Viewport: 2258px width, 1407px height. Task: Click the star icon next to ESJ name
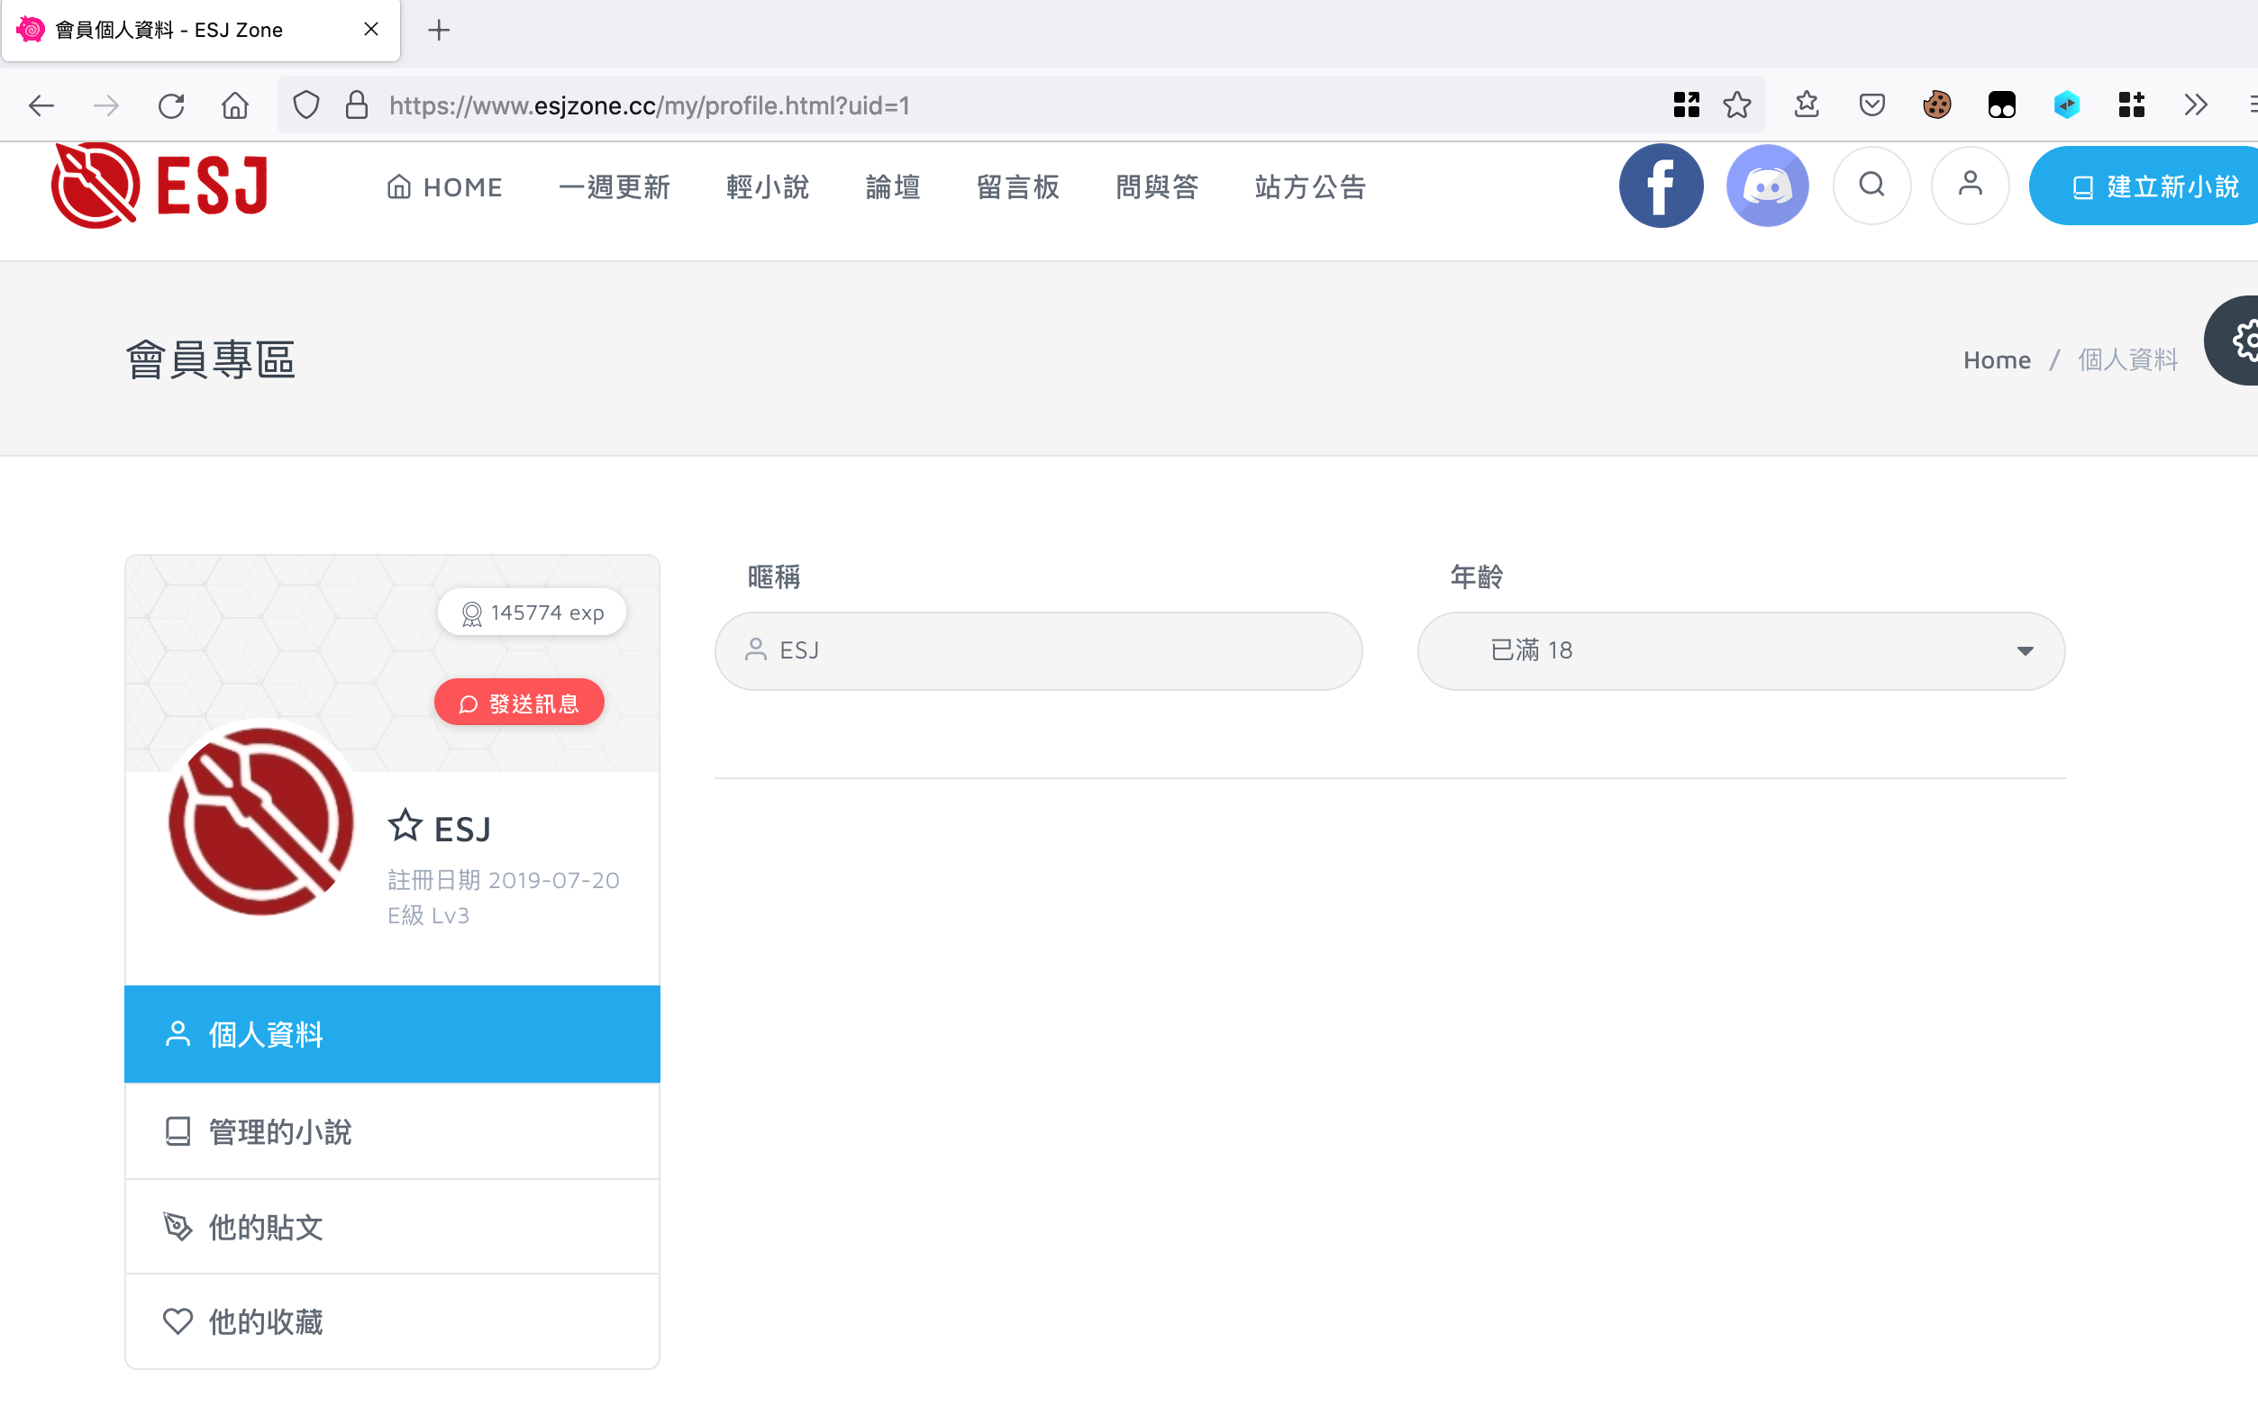click(405, 825)
